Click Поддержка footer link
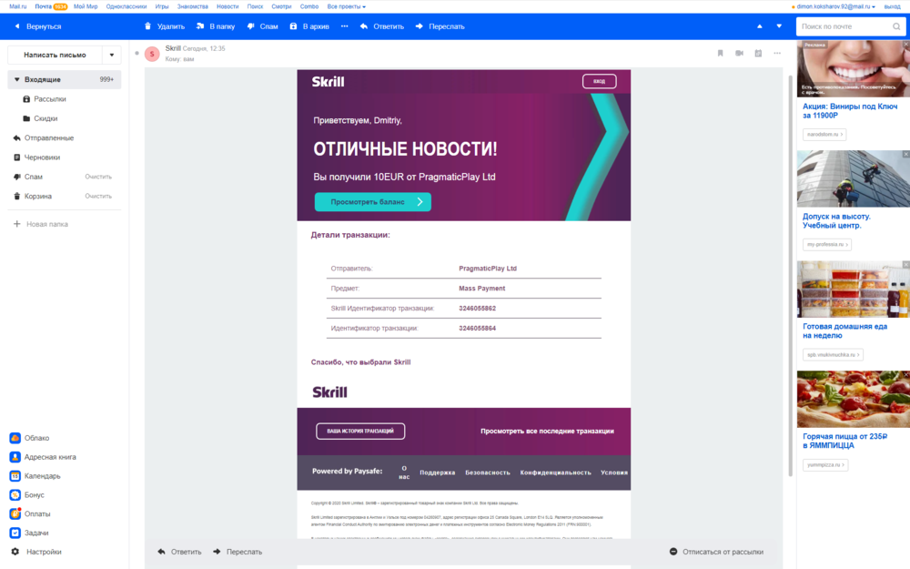910x569 pixels. point(438,472)
